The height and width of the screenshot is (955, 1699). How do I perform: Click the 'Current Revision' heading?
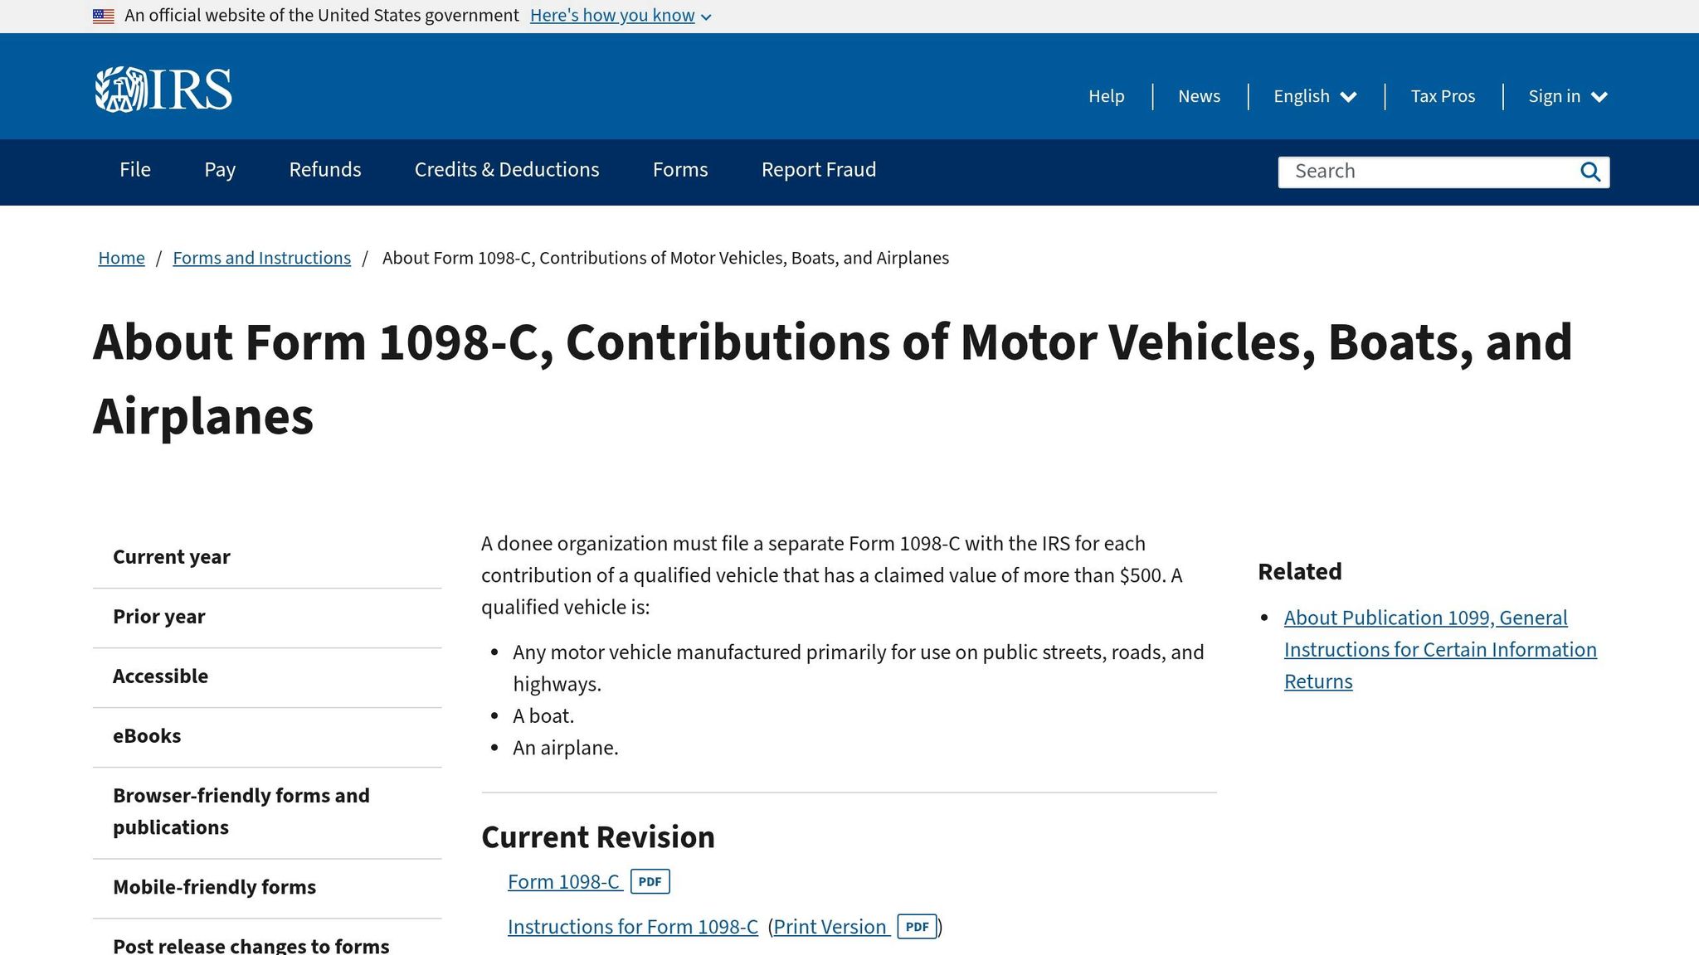(x=598, y=837)
